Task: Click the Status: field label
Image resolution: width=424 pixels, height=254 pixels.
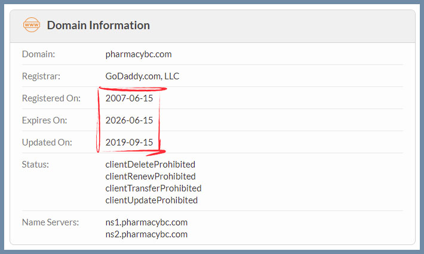Action: click(35, 165)
